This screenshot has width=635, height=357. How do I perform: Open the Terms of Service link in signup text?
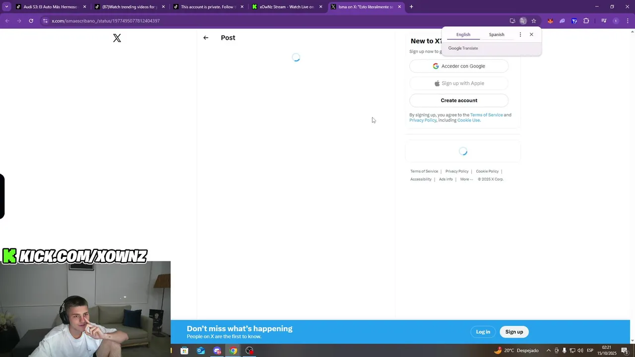pos(486,115)
